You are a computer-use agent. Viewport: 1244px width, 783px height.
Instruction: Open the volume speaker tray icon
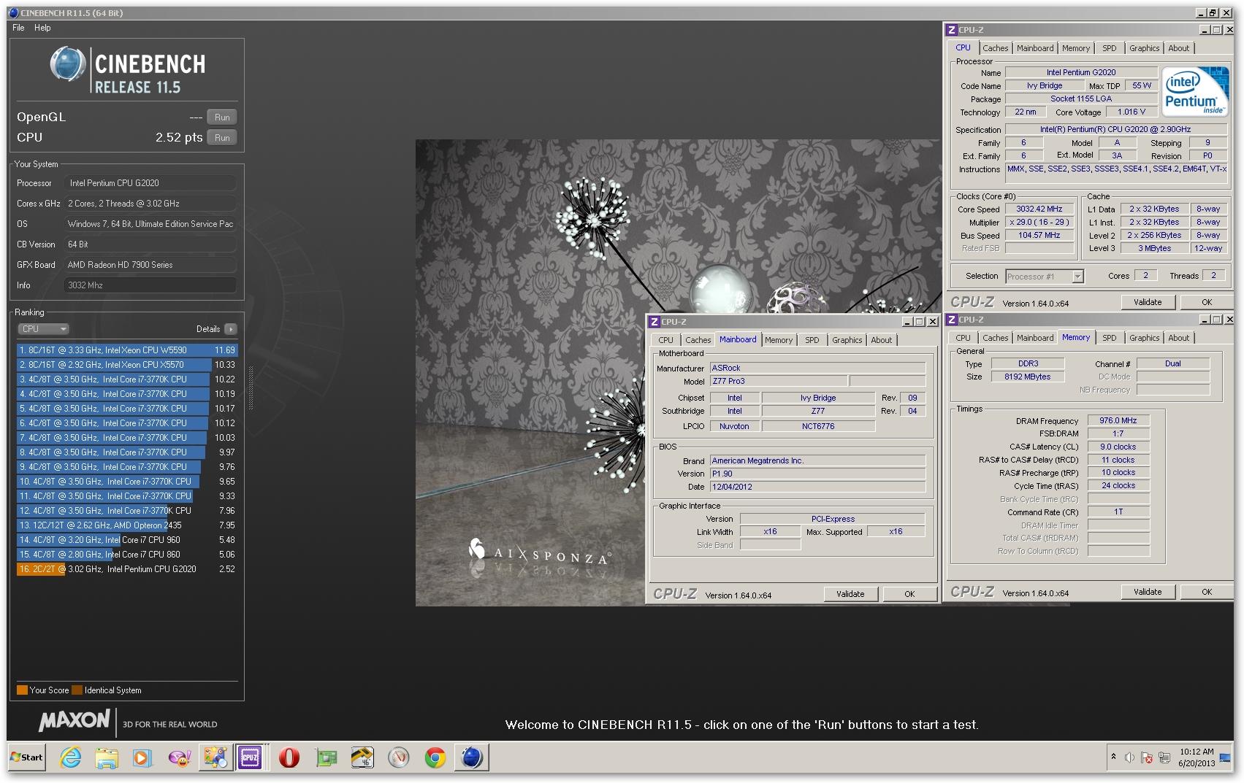1129,757
